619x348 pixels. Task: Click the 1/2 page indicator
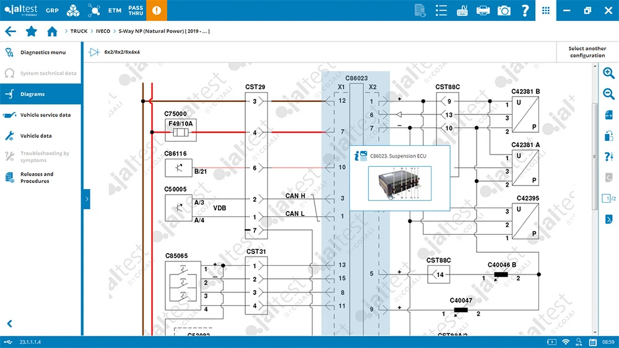608,198
